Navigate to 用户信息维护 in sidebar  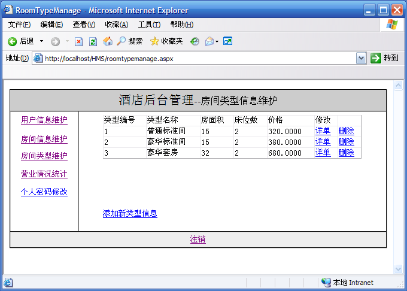44,120
